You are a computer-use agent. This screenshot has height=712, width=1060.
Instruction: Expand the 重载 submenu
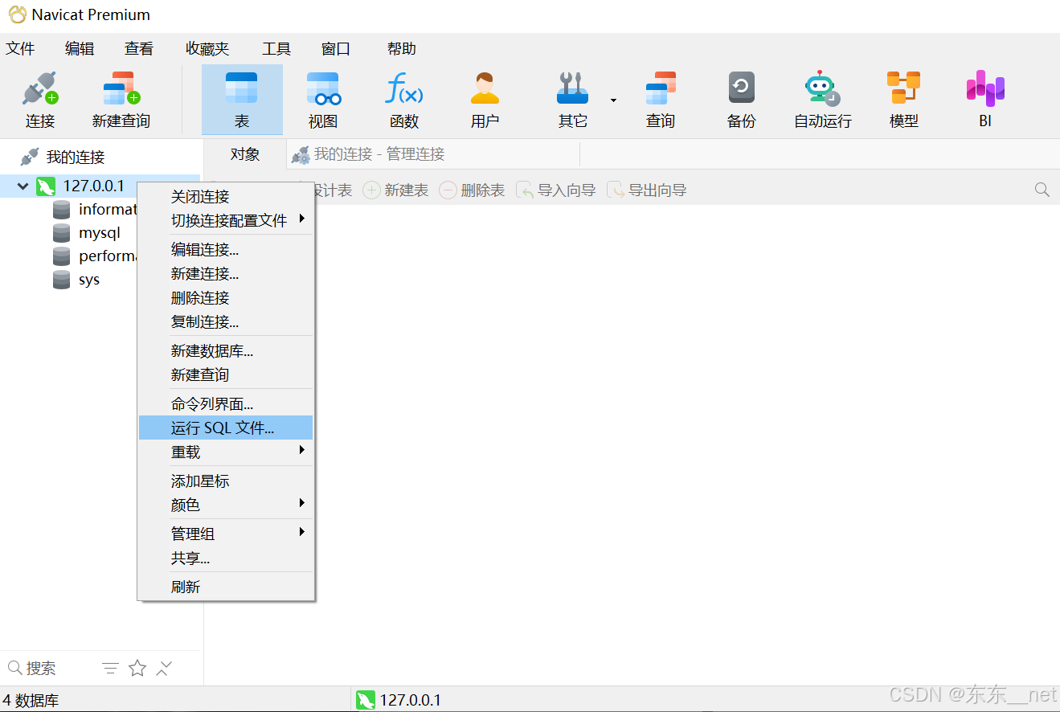[x=226, y=452]
